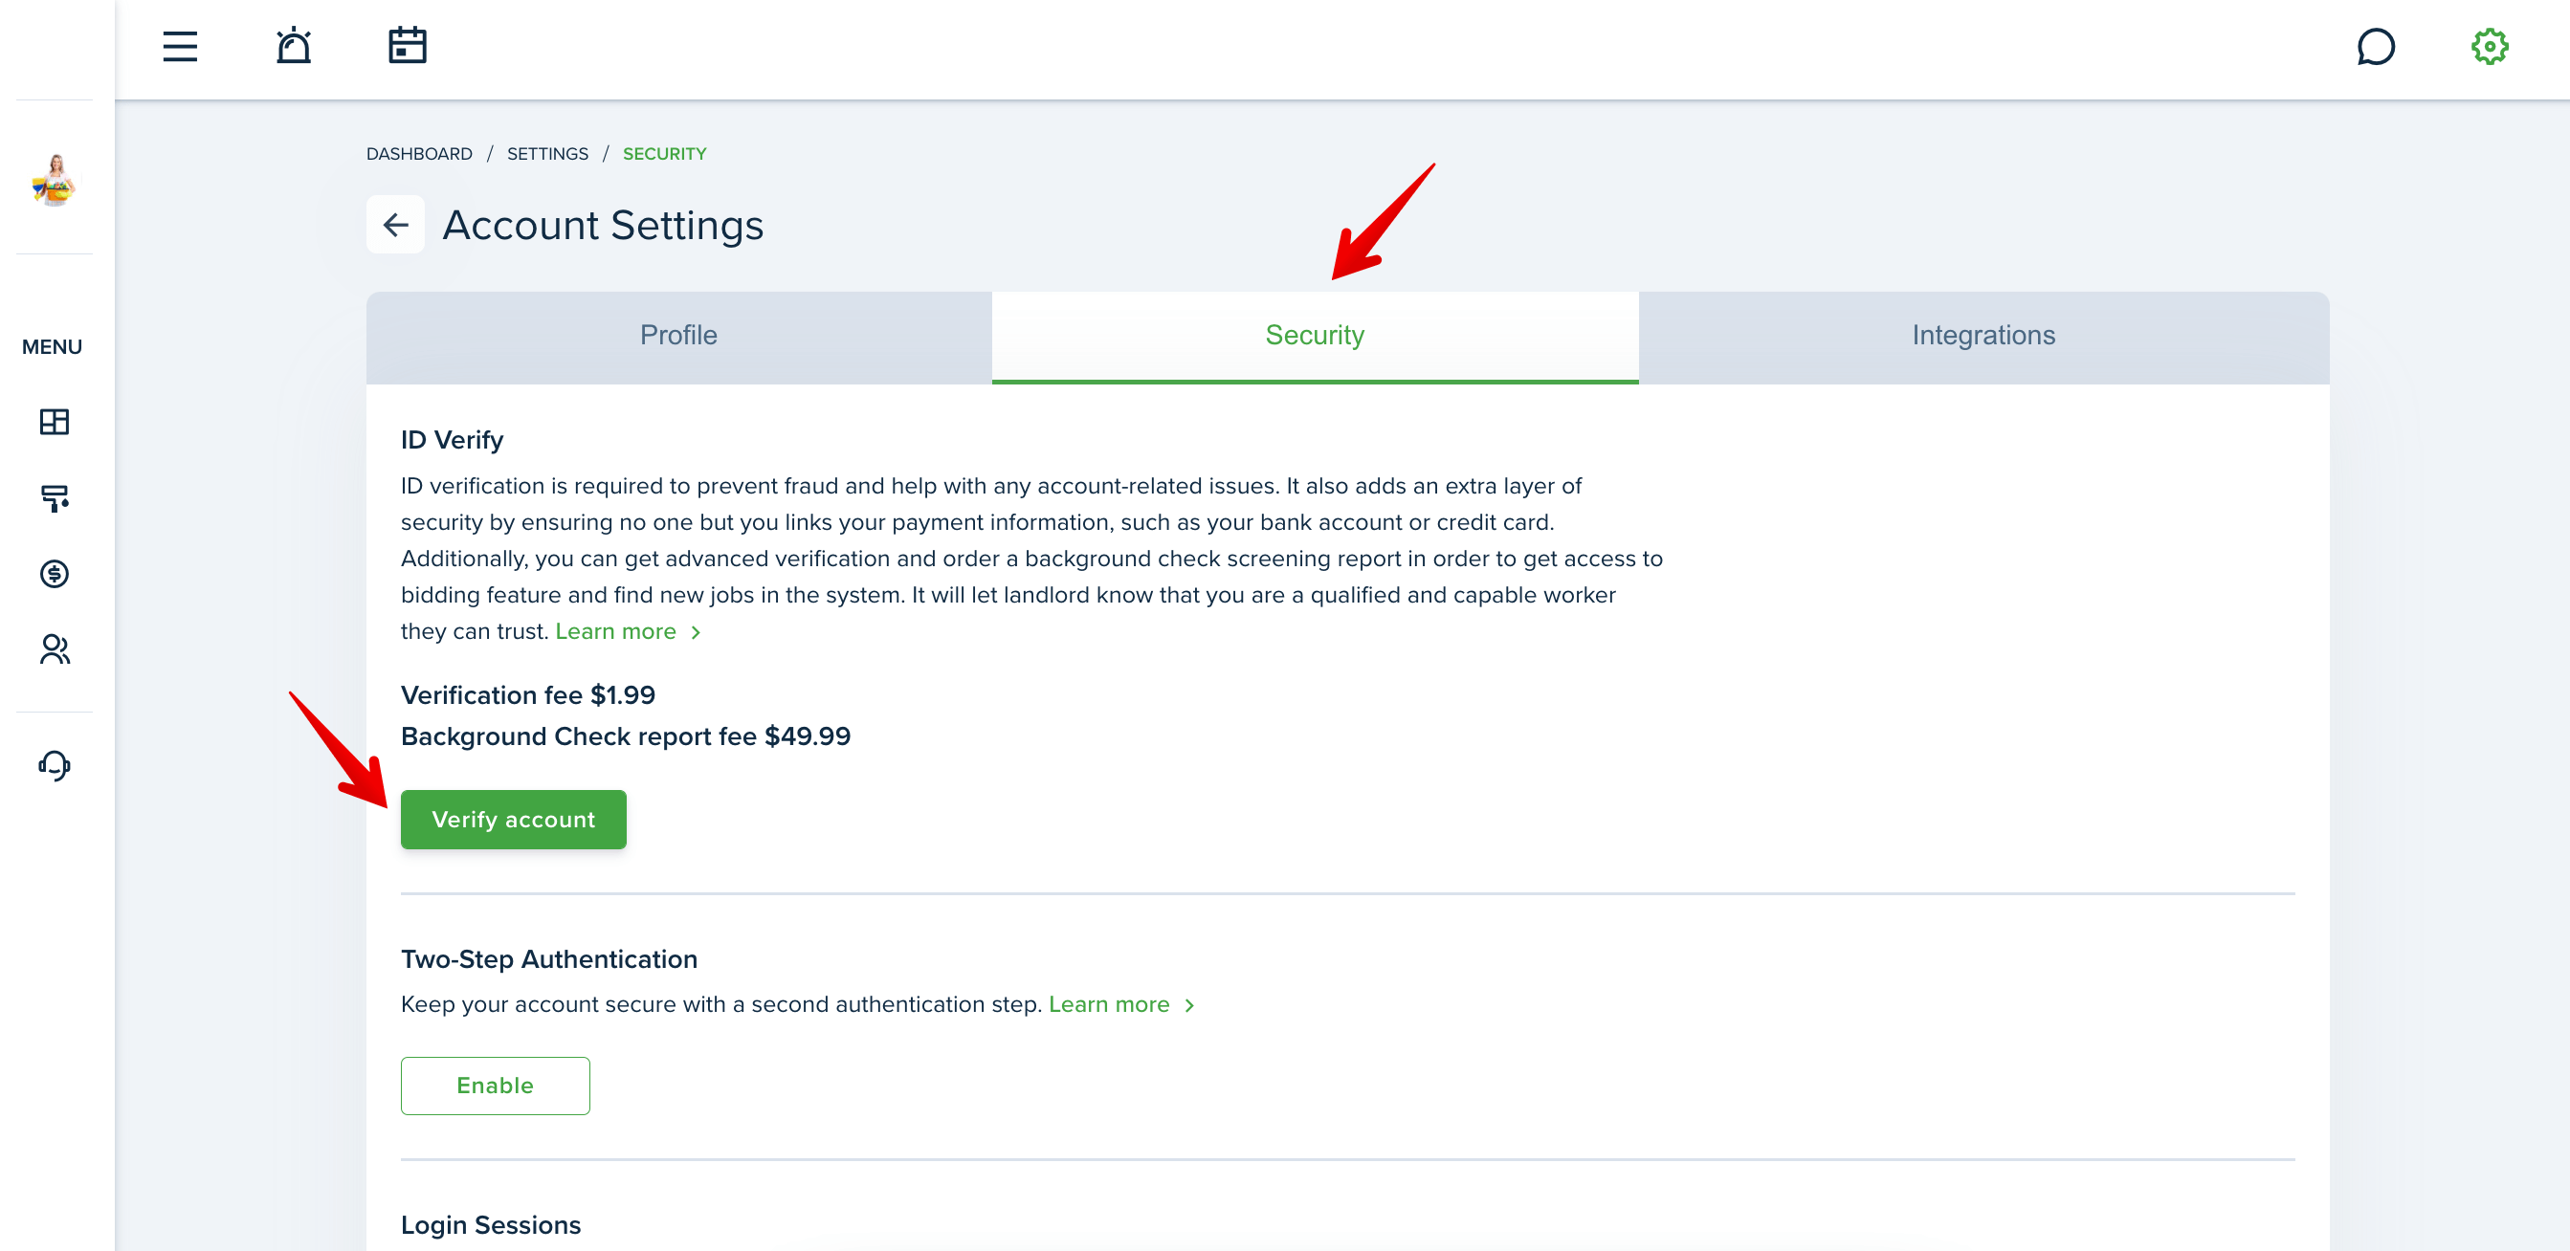
Task: Open the chat bubble messages icon
Action: coord(2376,47)
